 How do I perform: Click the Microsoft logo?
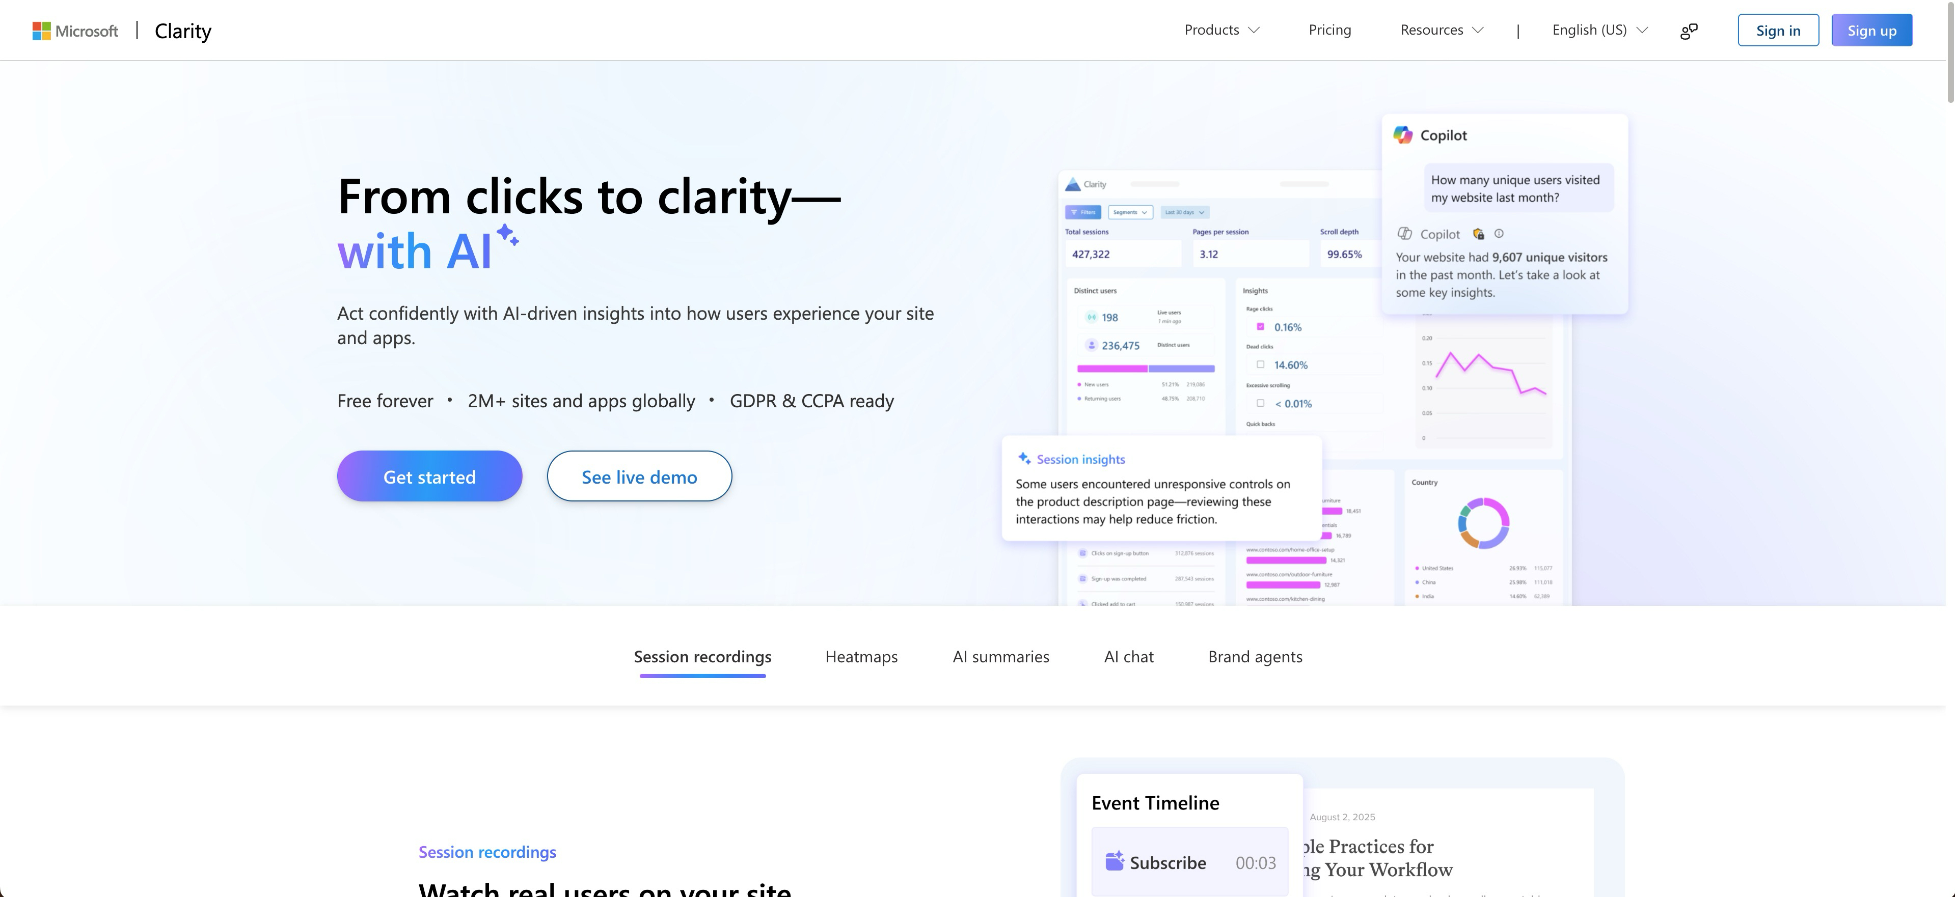75,31
